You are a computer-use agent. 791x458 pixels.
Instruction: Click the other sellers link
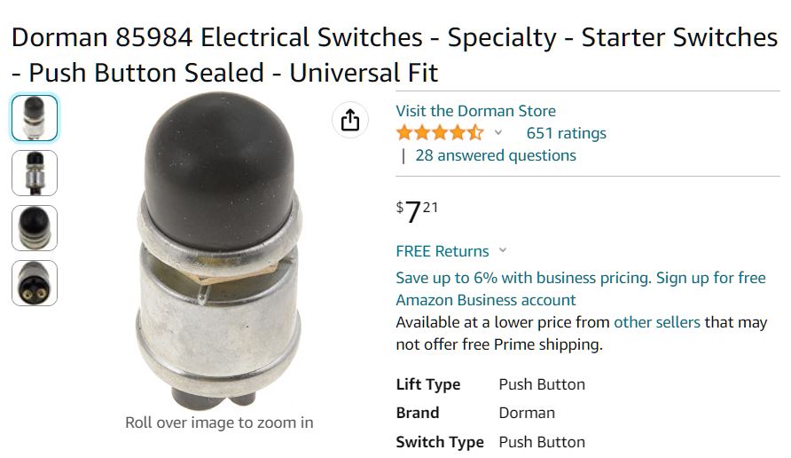click(656, 322)
